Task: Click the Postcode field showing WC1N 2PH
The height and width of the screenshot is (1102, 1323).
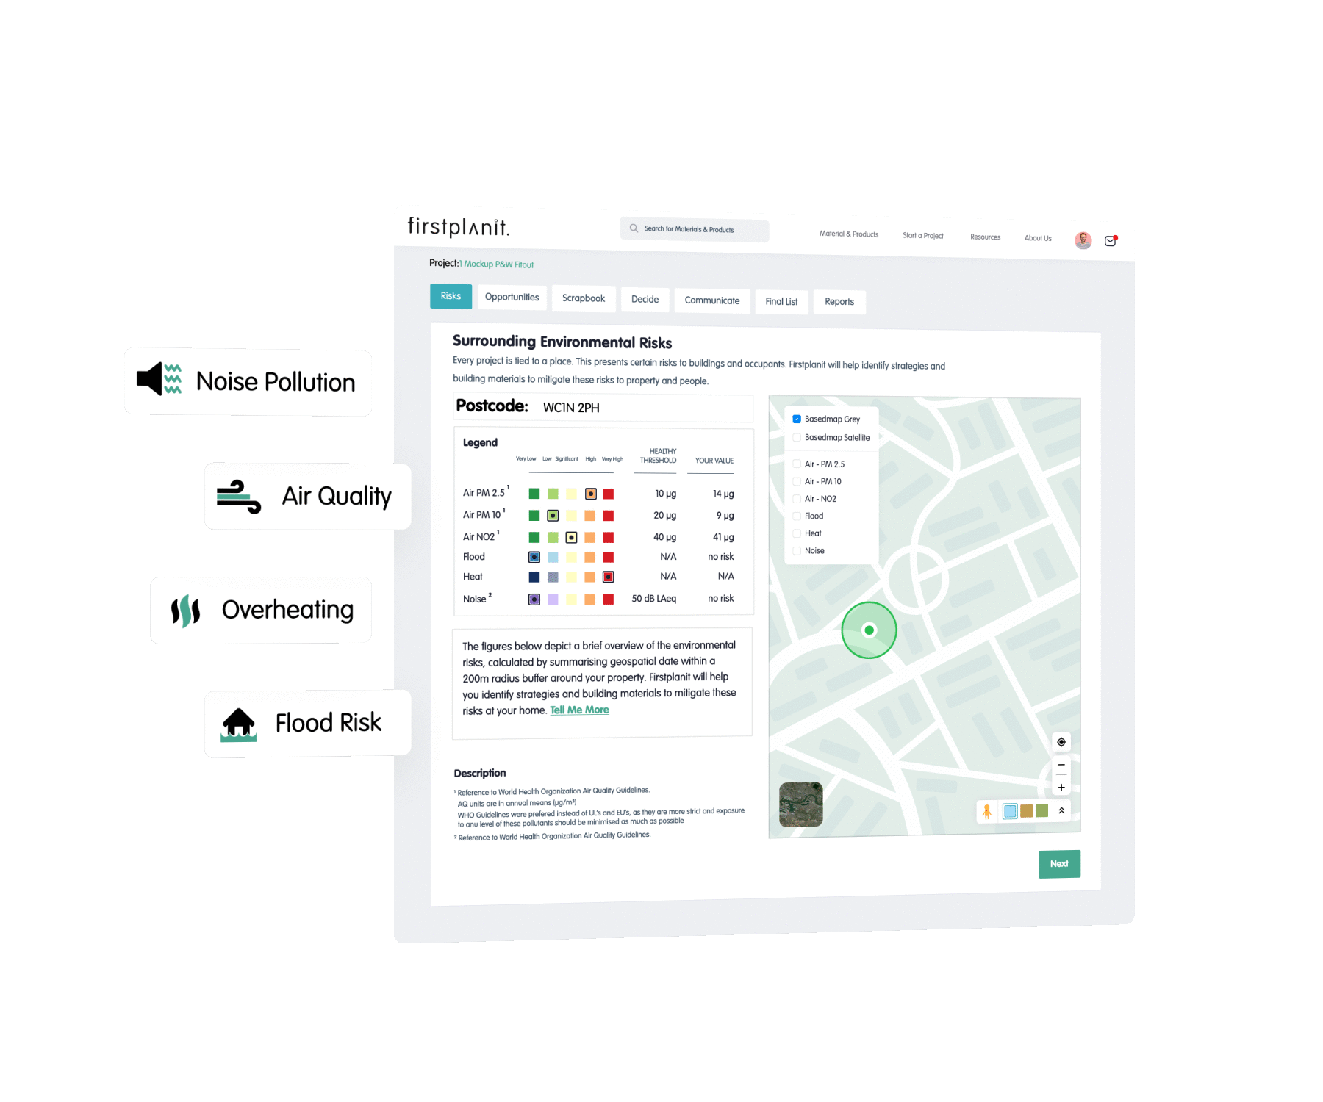Action: (603, 407)
